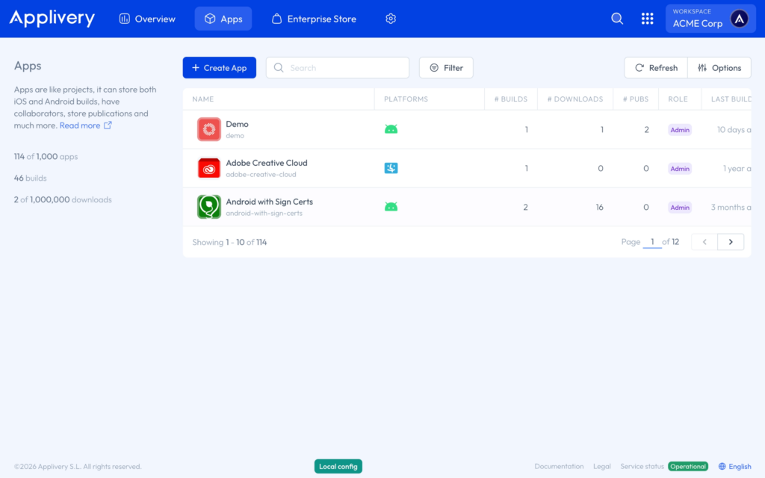Open the settings gear in the top navigation
Screen dimensions: 765x478
[390, 19]
